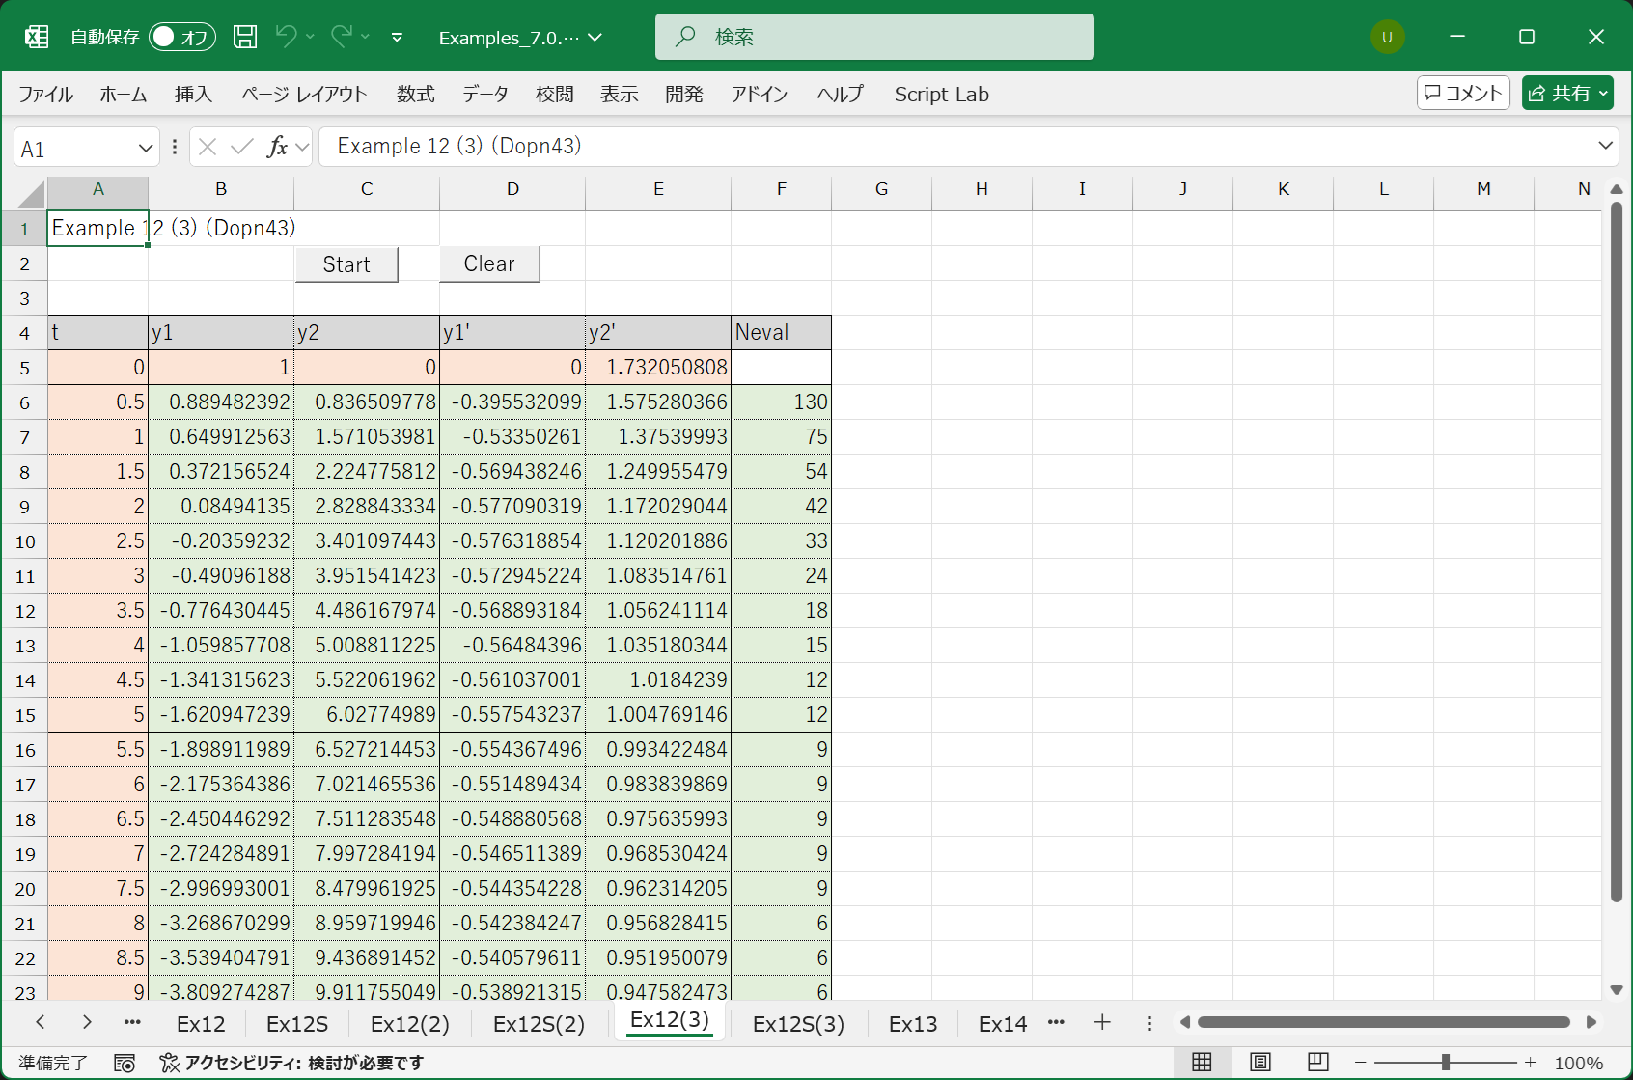1633x1080 pixels.
Task: Open the macro recording status bar icon
Action: click(125, 1063)
